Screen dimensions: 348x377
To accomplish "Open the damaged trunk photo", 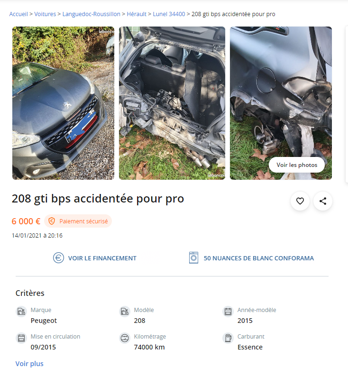I will coord(172,103).
